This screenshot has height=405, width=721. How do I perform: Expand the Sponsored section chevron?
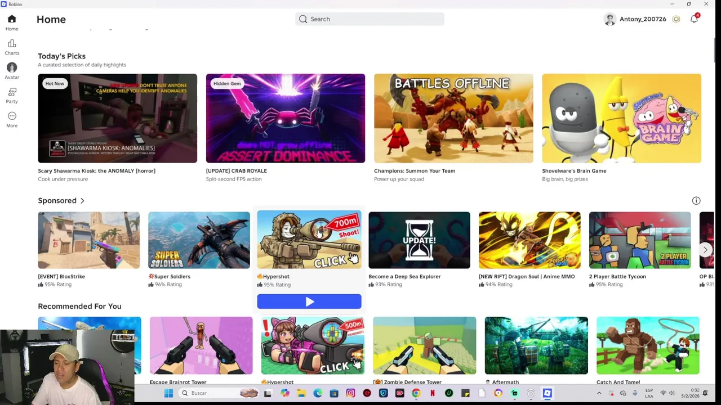pyautogui.click(x=82, y=201)
